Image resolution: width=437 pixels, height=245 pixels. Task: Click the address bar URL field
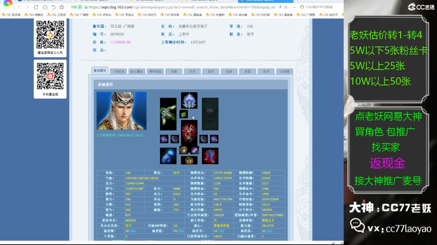tap(181, 7)
